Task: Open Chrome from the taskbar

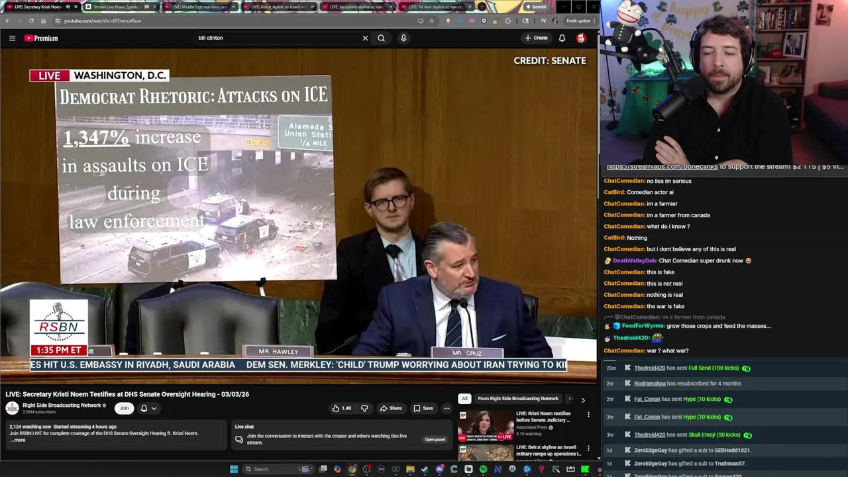Action: (352, 469)
